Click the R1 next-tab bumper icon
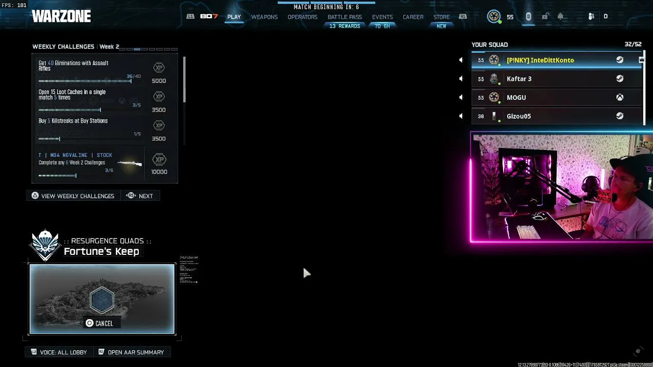The width and height of the screenshot is (653, 367). pyautogui.click(x=463, y=16)
